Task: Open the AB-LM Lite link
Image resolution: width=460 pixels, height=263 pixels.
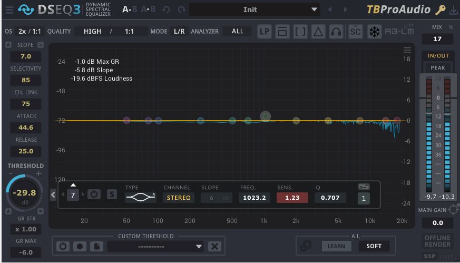Action: 399,30
